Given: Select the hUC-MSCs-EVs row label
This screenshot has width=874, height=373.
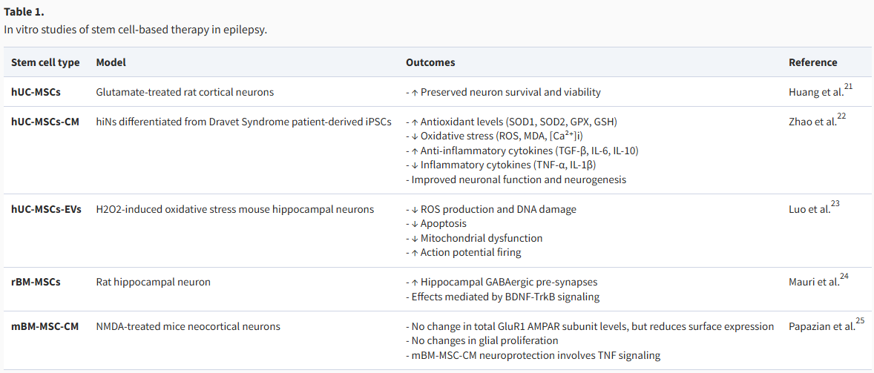Looking at the screenshot, I should pos(46,209).
